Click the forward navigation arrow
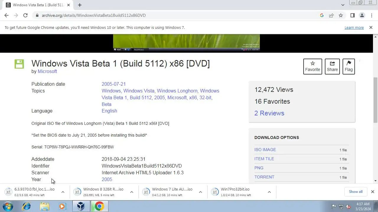 [16, 15]
